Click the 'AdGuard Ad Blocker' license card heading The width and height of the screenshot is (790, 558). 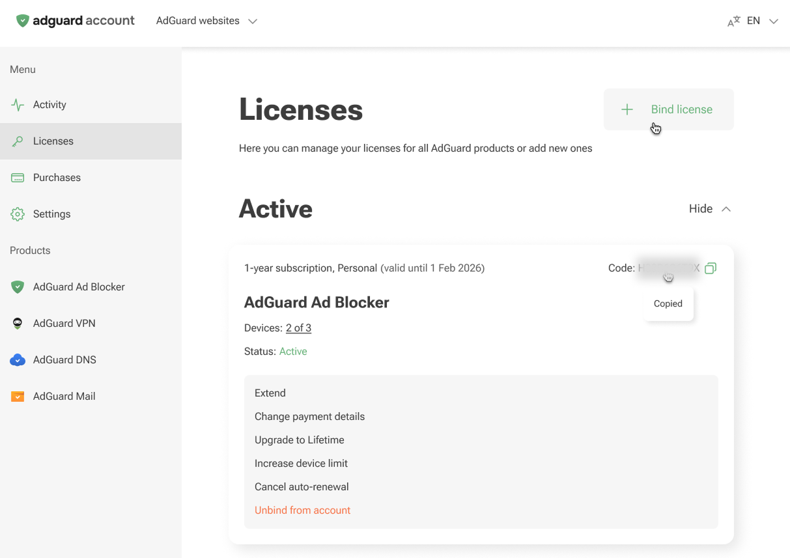[x=317, y=303]
